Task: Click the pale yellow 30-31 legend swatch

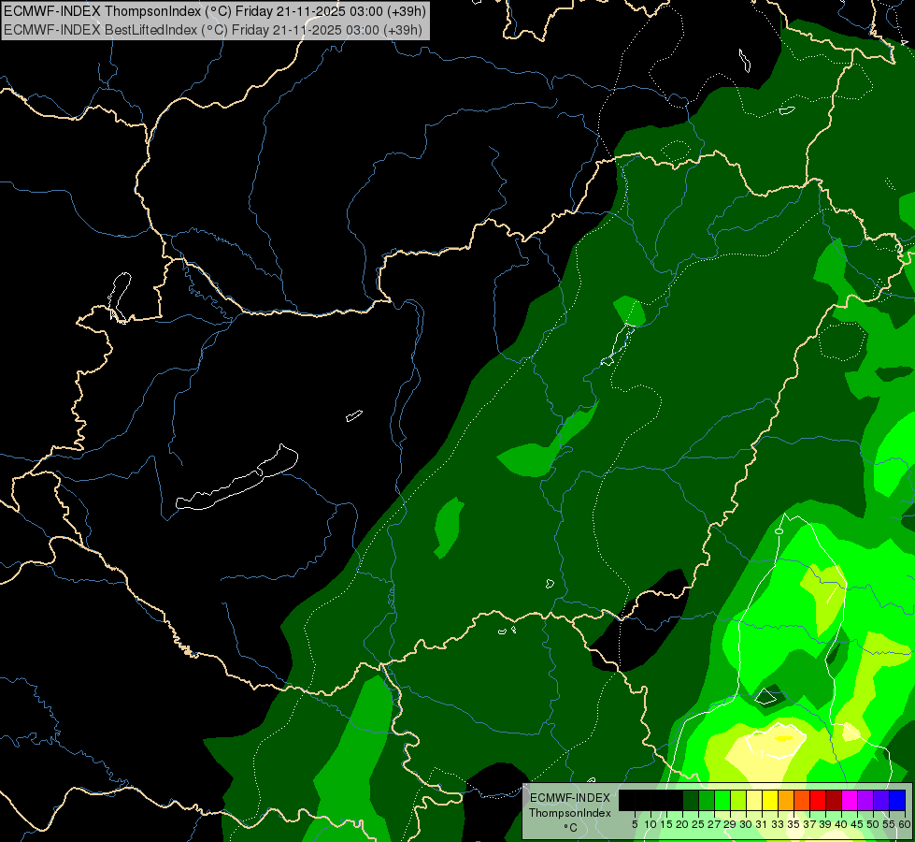Action: pos(754,800)
